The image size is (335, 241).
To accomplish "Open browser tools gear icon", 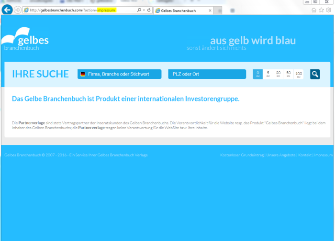I will pos(329,10).
